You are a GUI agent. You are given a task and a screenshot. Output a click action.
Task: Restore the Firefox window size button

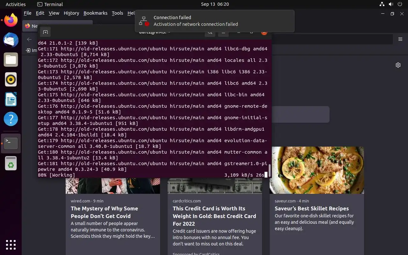point(392,13)
